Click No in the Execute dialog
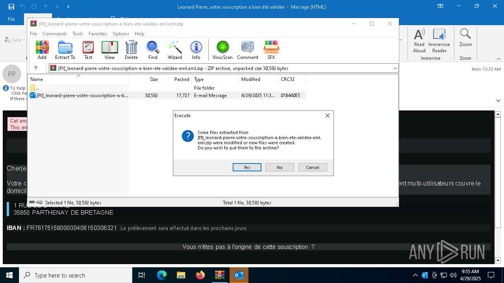This screenshot has height=283, width=504. (x=280, y=167)
